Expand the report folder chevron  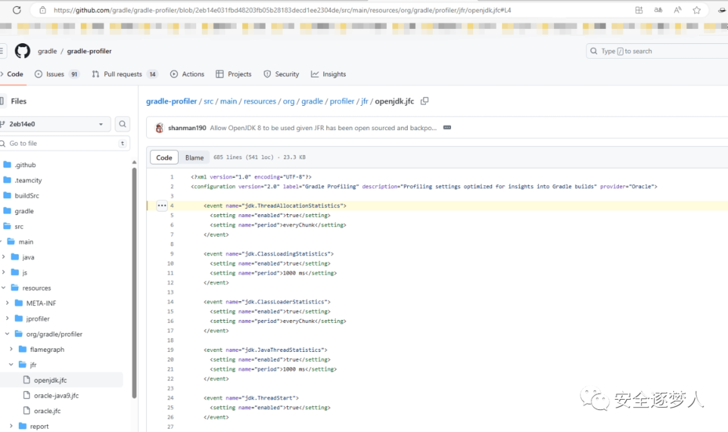pyautogui.click(x=11, y=426)
